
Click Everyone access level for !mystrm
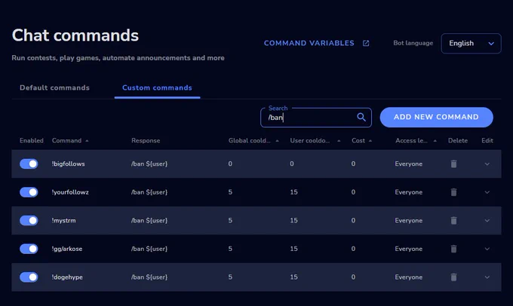409,221
